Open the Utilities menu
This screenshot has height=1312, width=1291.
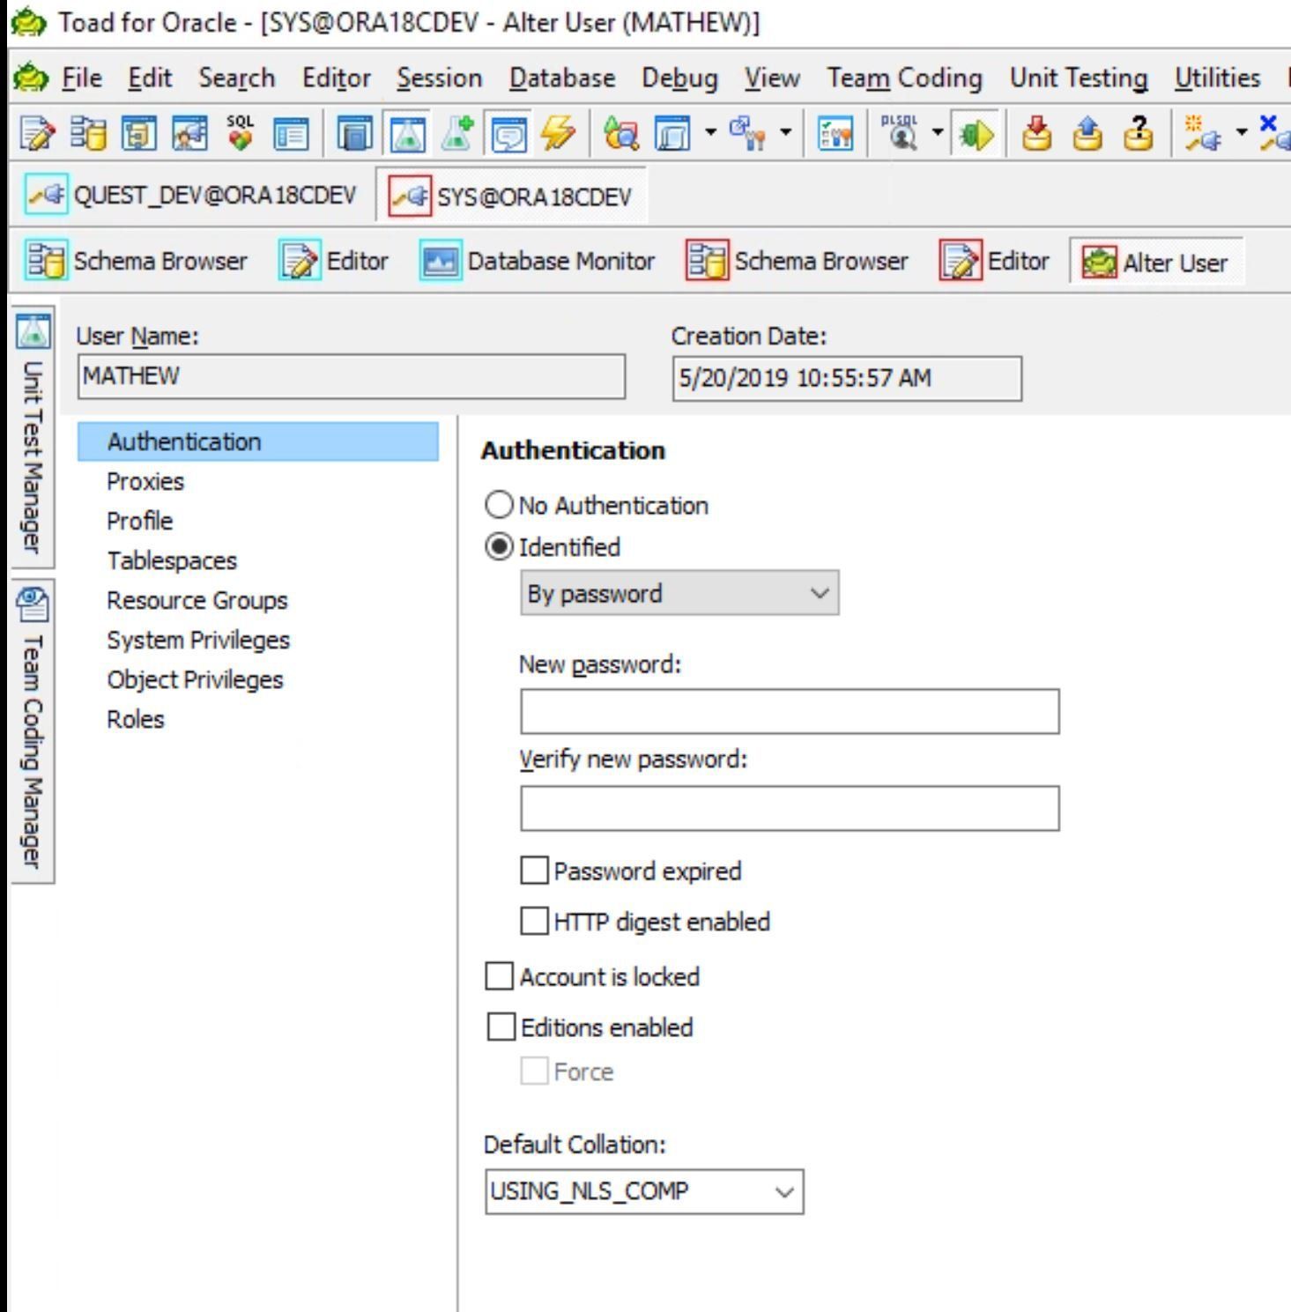point(1217,78)
